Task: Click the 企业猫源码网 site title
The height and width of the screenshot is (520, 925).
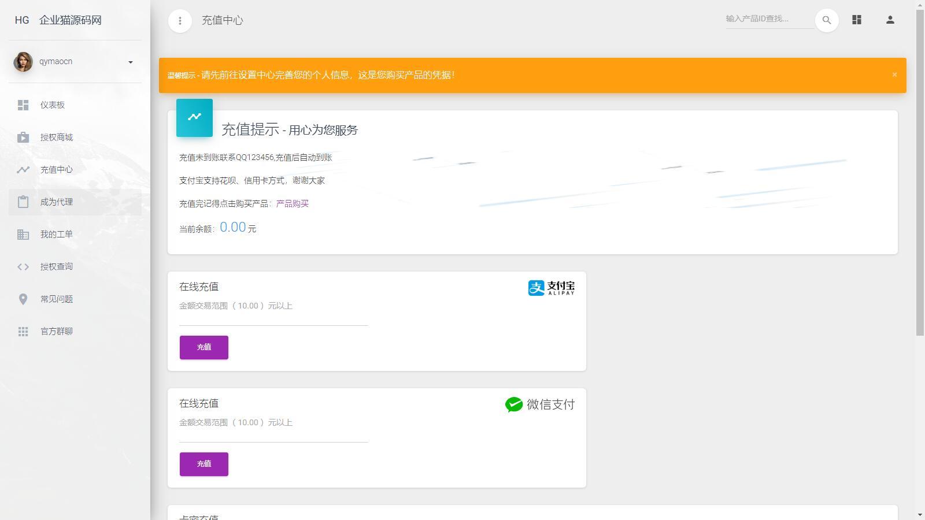Action: tap(71, 20)
